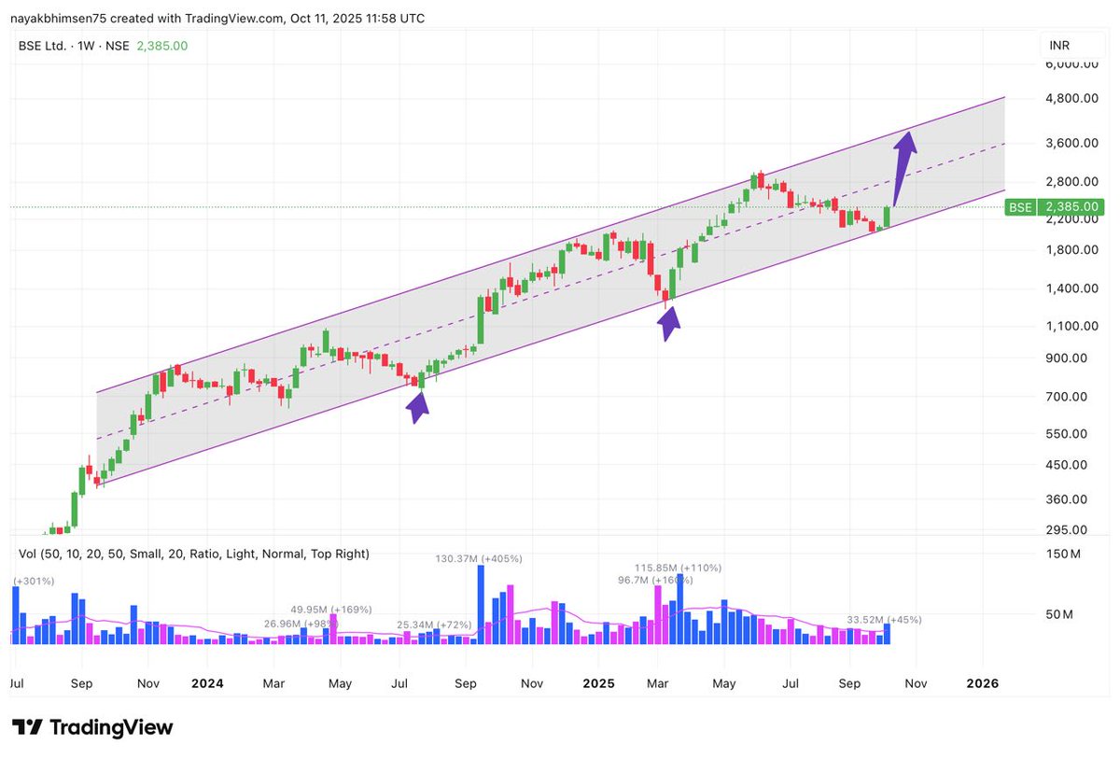This screenshot has height=758, width=1120.
Task: Click the (+301%) volume label
Action: (x=34, y=581)
